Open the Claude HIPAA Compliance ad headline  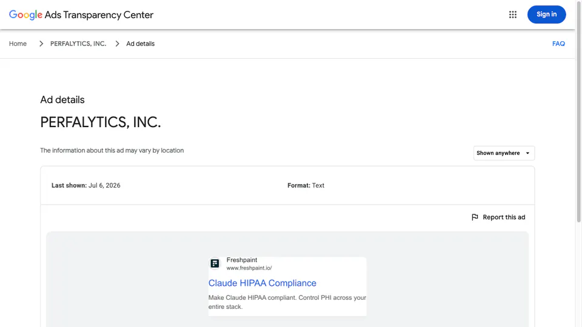[x=263, y=283]
